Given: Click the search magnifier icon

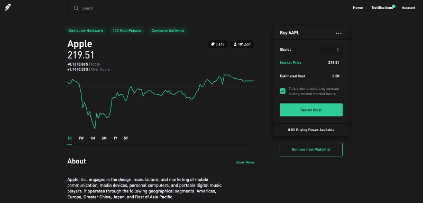Looking at the screenshot, I should point(76,8).
